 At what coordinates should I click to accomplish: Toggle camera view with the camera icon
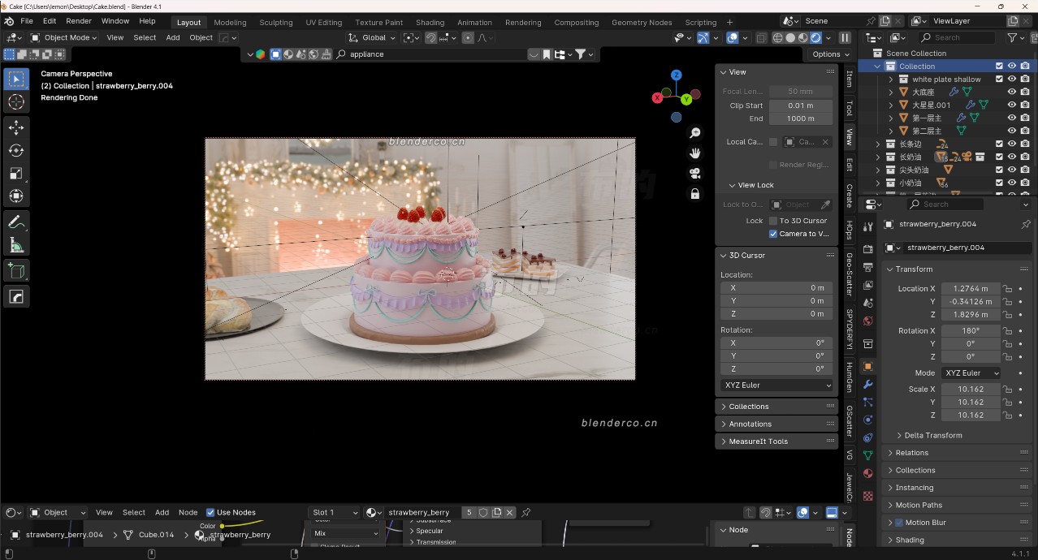695,174
